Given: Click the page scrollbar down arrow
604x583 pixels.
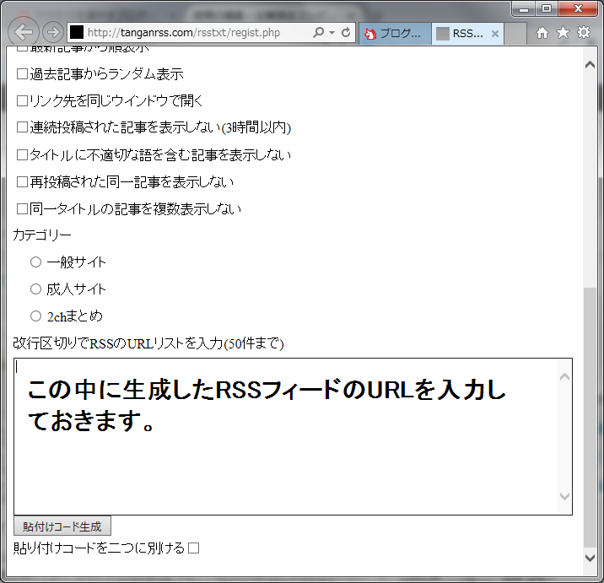Looking at the screenshot, I should [x=591, y=558].
